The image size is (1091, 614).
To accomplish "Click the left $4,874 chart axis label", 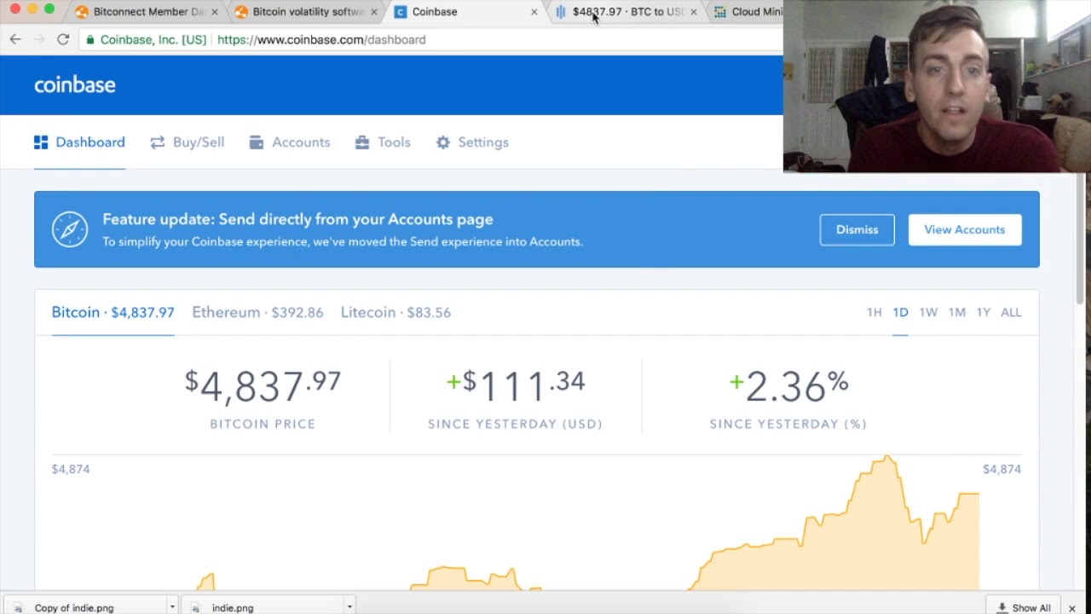I will (x=71, y=469).
